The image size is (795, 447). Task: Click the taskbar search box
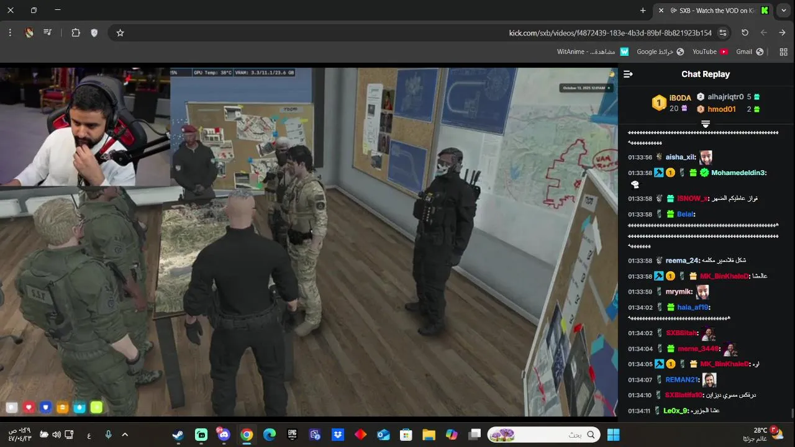click(545, 435)
